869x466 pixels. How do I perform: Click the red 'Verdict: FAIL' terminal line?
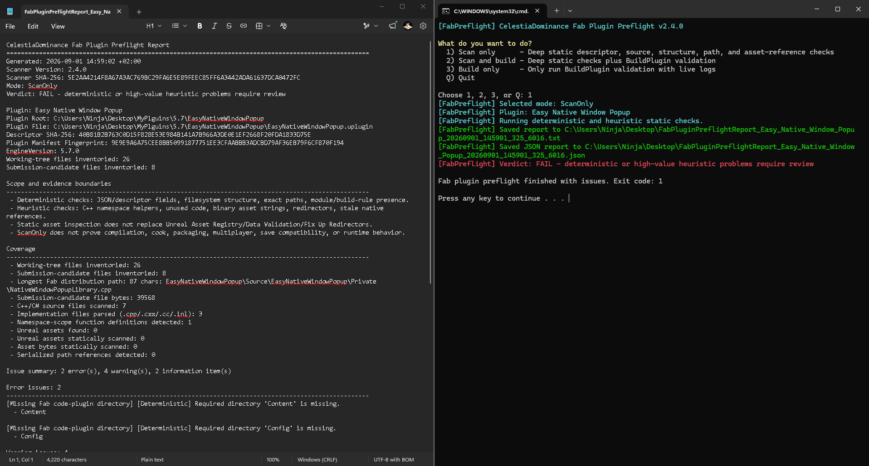click(626, 164)
